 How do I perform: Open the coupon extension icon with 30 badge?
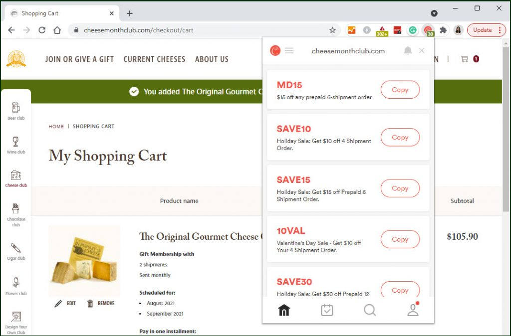(428, 31)
